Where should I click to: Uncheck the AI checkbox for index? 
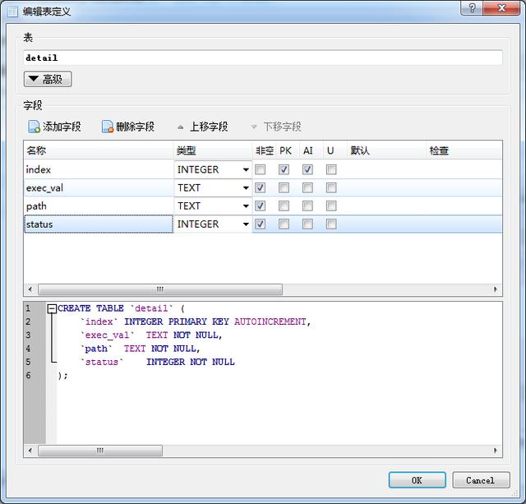[307, 169]
